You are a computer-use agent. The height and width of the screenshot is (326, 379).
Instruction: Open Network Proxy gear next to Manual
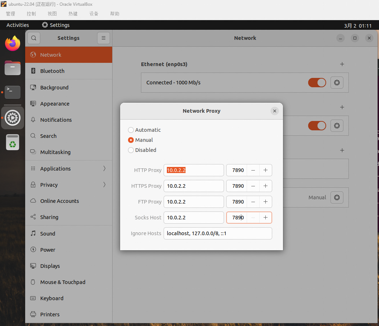pos(337,197)
